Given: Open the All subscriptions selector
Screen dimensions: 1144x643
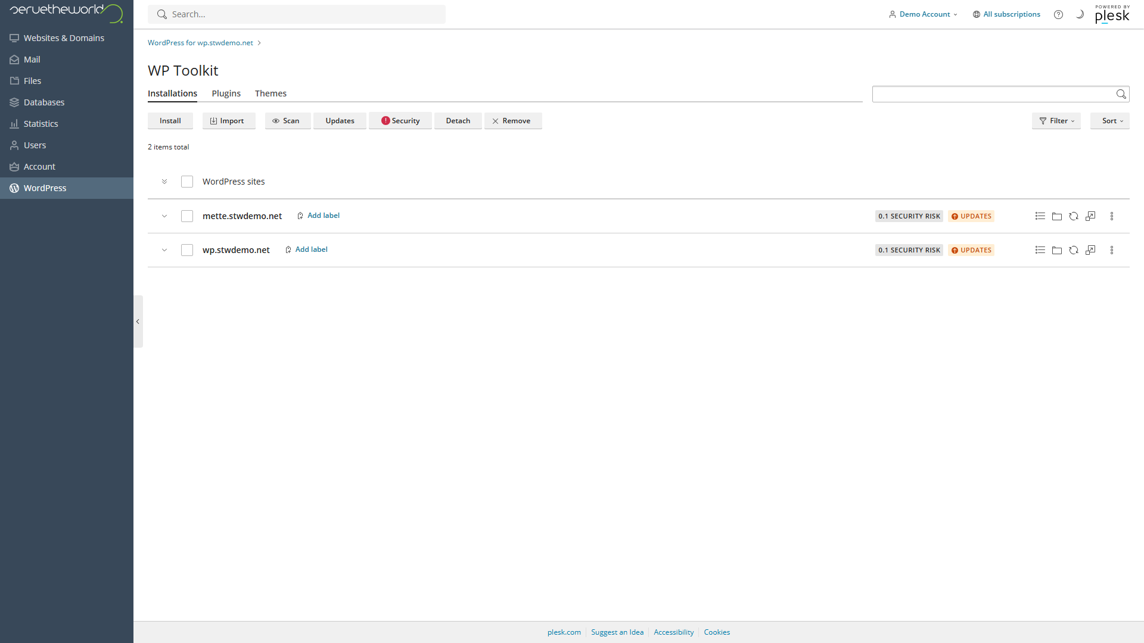Looking at the screenshot, I should (x=1006, y=14).
